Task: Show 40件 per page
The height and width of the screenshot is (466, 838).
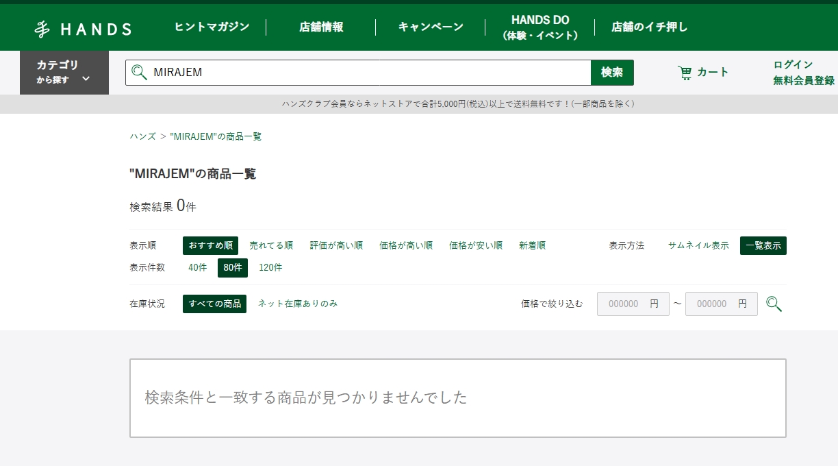Action: [197, 267]
